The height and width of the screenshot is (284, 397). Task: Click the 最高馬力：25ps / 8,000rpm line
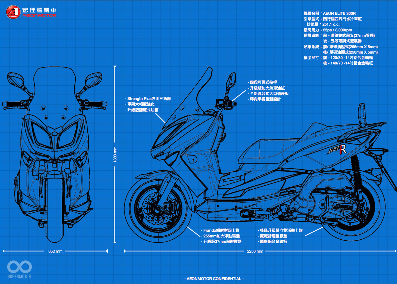pos(328,30)
